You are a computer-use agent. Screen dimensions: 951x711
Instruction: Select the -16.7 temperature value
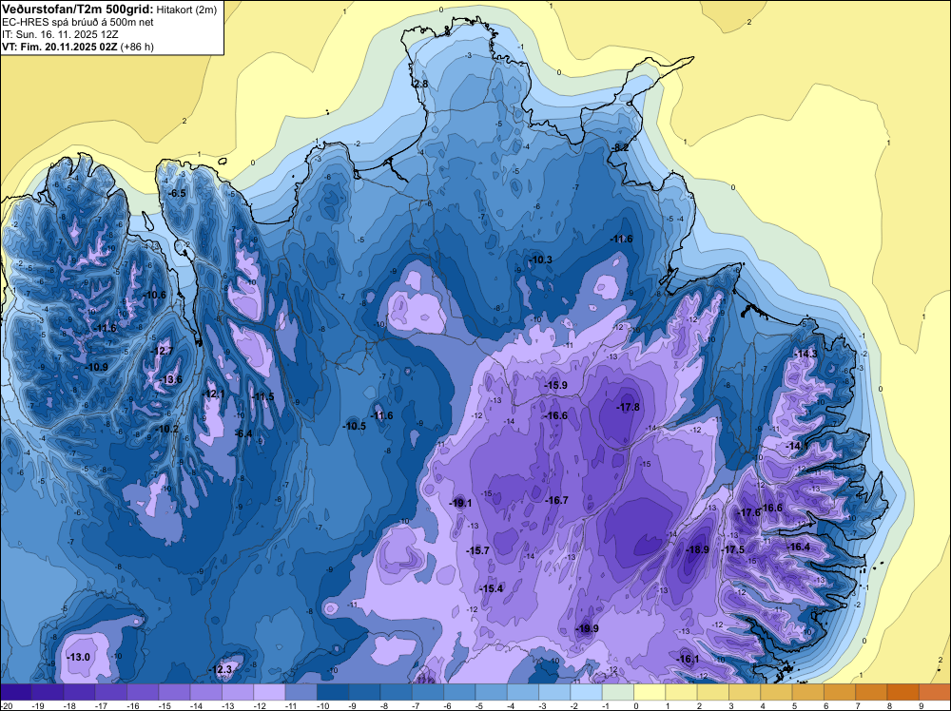point(556,500)
